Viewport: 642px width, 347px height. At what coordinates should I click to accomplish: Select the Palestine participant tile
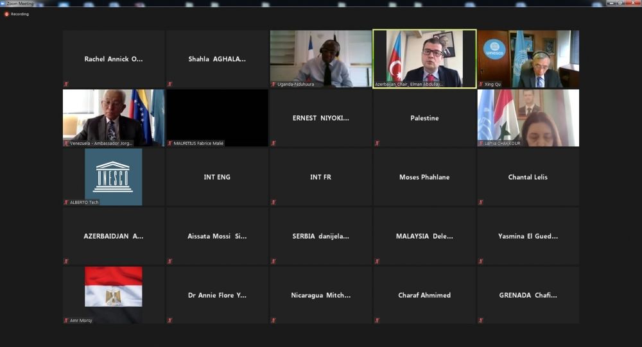(424, 118)
